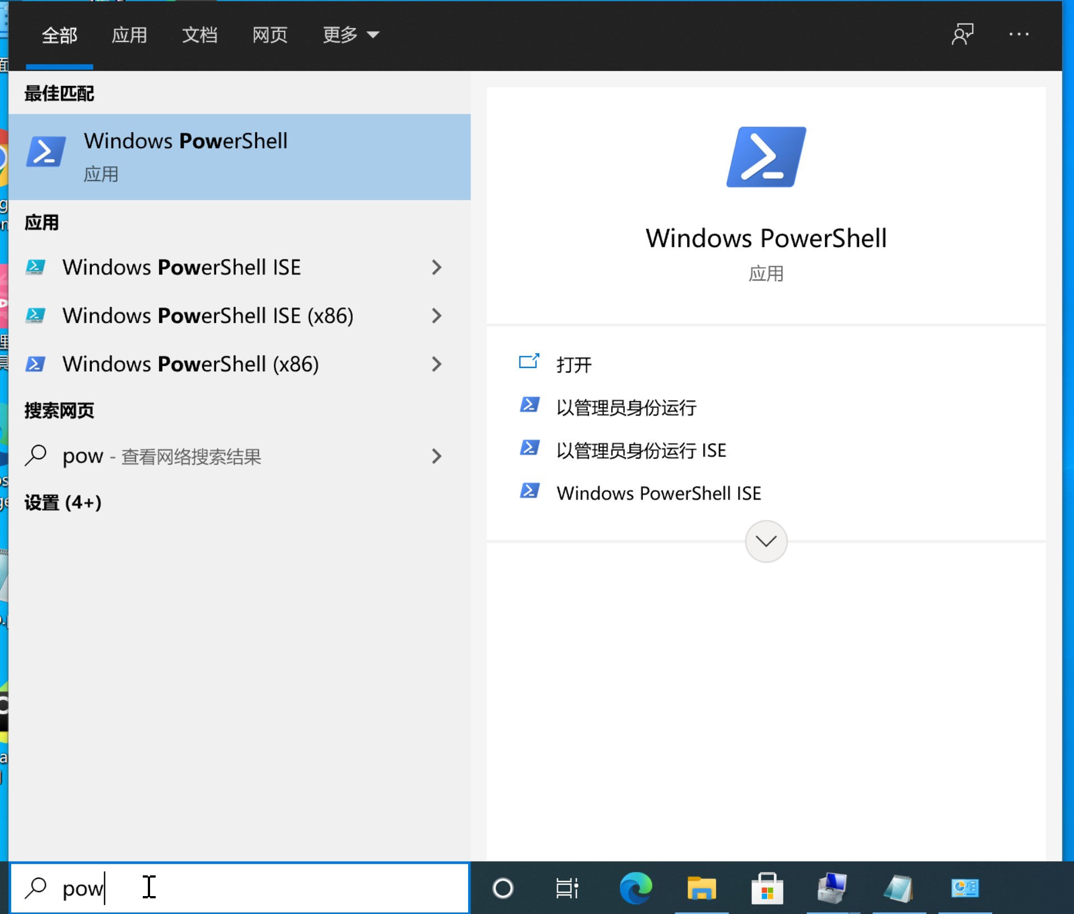Switch to the 应用 tab
This screenshot has height=914, width=1074.
(x=129, y=35)
